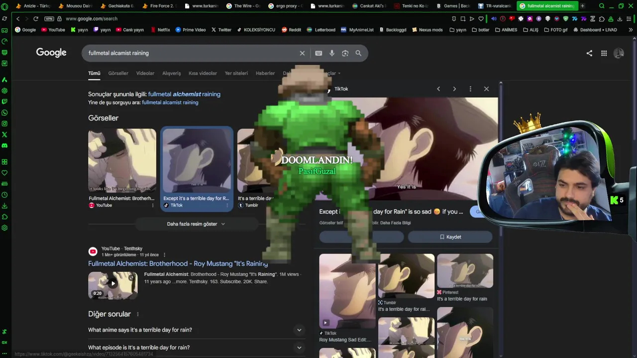Screen dimensions: 637x358
Task: Select the Haberler search tab
Action: 265,73
